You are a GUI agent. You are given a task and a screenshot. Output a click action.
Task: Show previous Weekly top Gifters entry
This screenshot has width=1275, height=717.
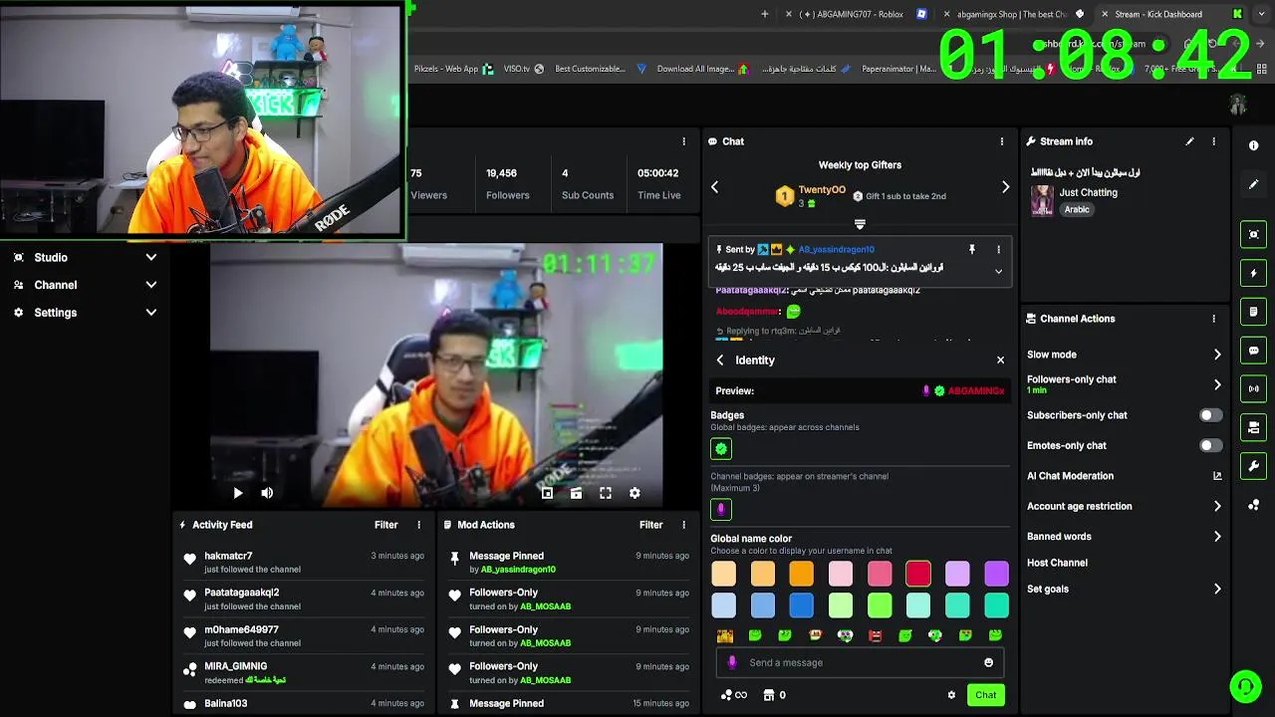click(x=714, y=187)
